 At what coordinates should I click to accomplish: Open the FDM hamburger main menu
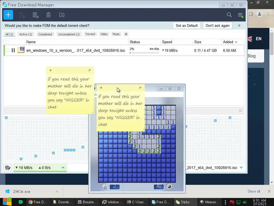[241, 15]
